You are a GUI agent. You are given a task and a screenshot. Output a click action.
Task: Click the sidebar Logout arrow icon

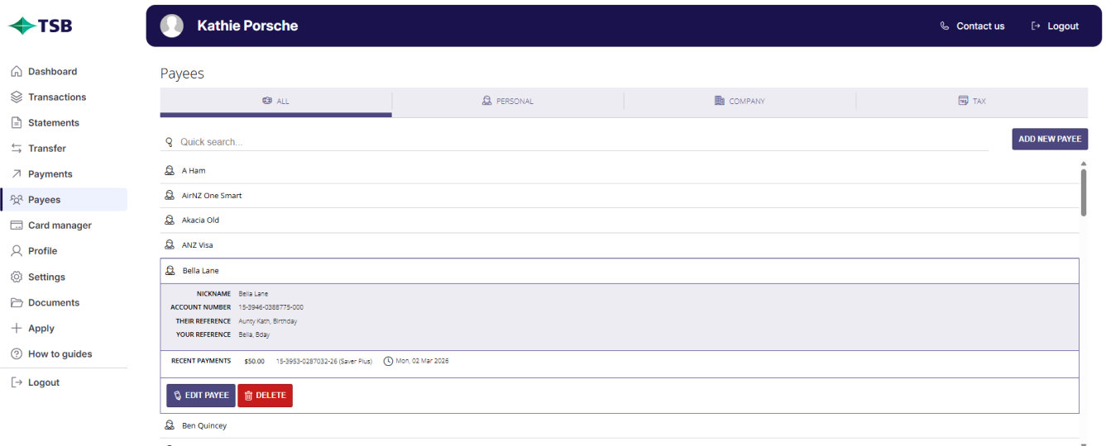(x=17, y=382)
